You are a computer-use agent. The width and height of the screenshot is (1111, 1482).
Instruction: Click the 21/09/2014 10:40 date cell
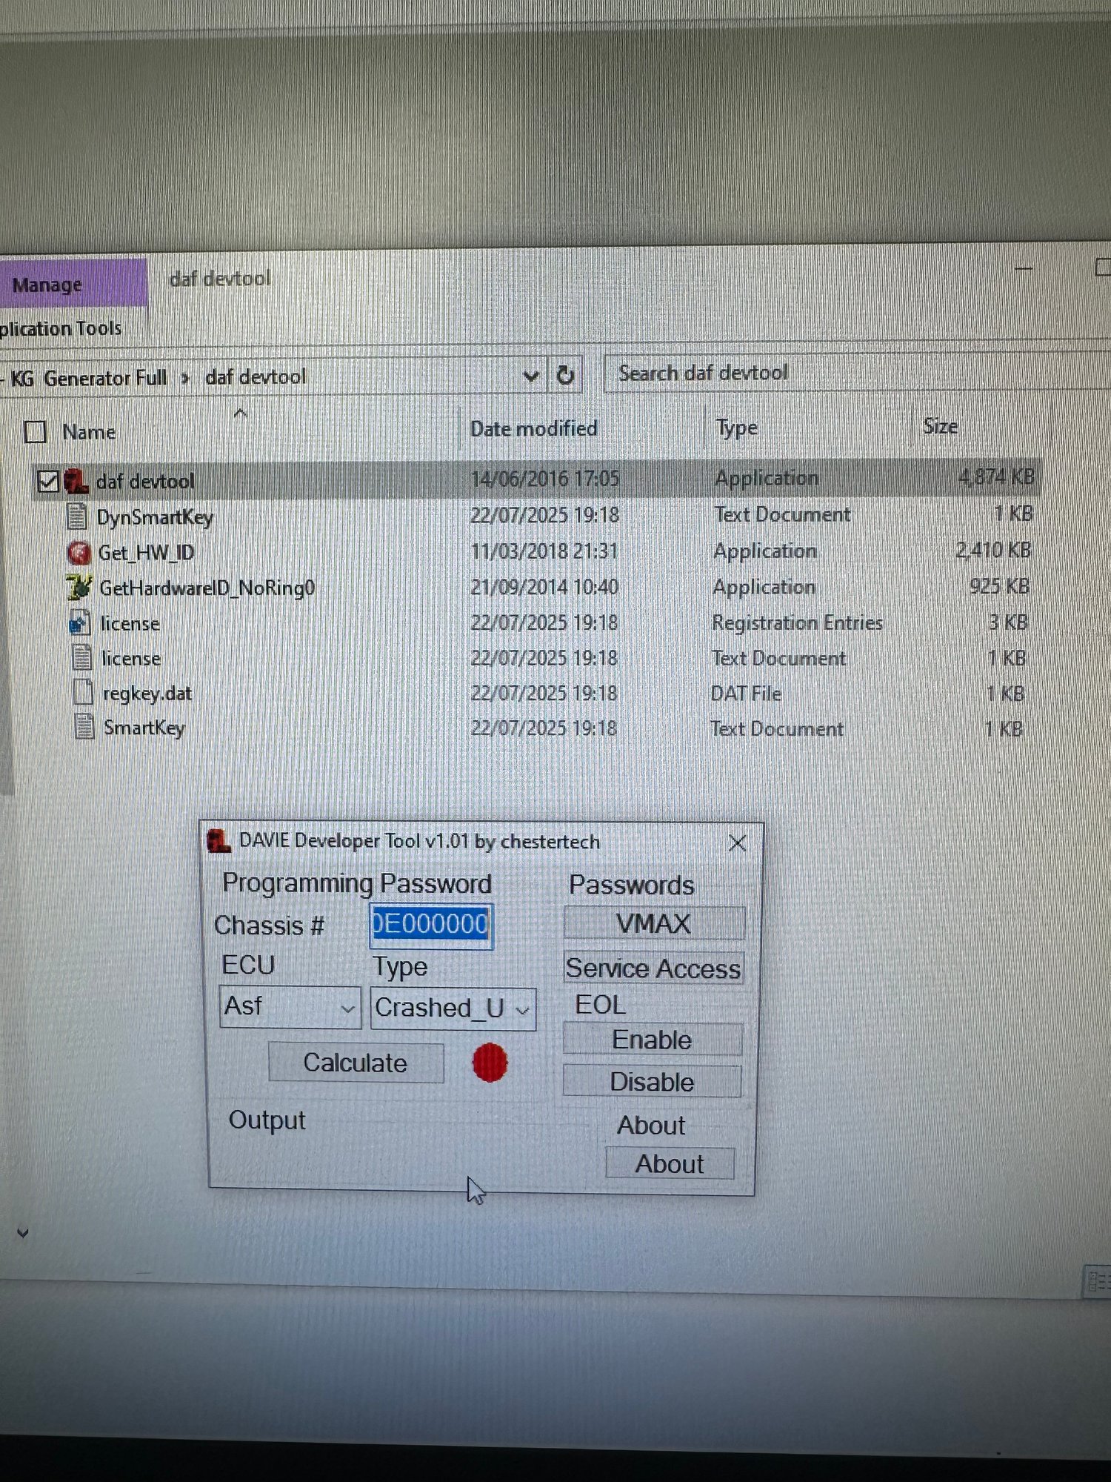coord(544,587)
